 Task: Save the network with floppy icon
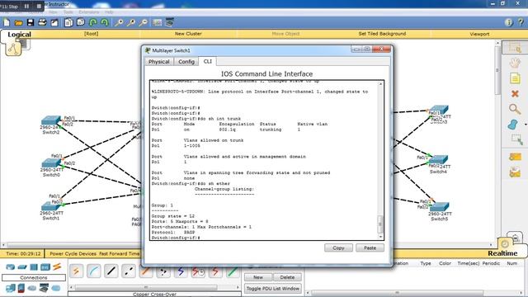coord(31,22)
